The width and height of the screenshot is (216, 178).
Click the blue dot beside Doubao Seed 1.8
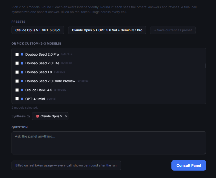tap(22, 72)
